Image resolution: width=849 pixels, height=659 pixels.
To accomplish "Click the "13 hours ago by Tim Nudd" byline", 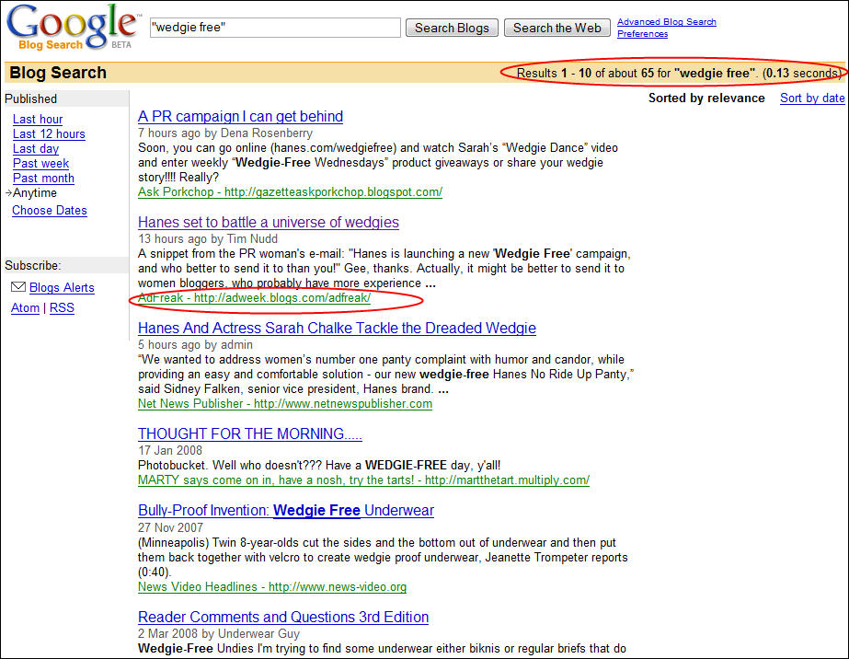I will pos(207,239).
